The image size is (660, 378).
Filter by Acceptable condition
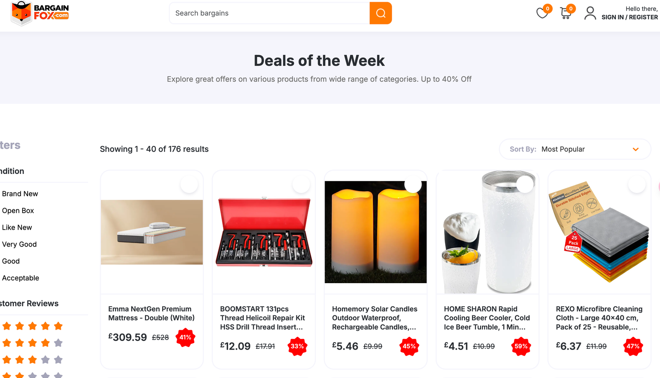coord(21,278)
